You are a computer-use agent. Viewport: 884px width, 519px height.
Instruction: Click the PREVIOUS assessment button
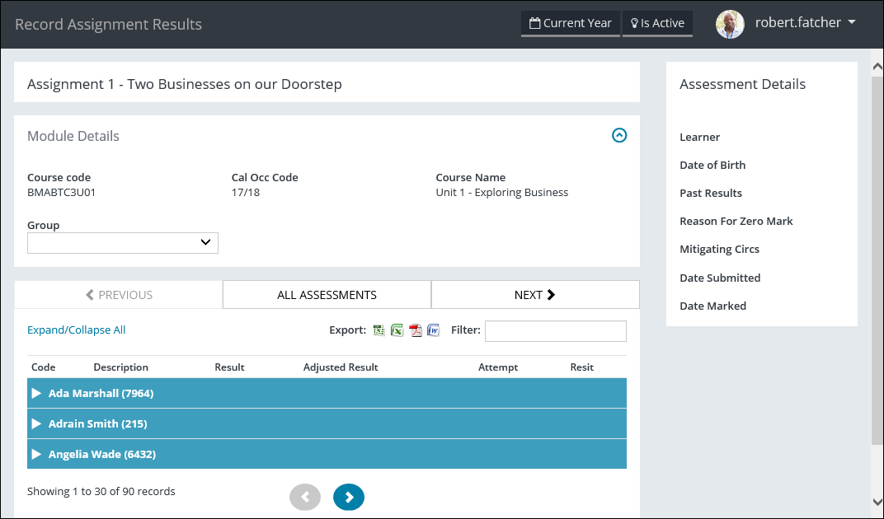pyautogui.click(x=119, y=295)
